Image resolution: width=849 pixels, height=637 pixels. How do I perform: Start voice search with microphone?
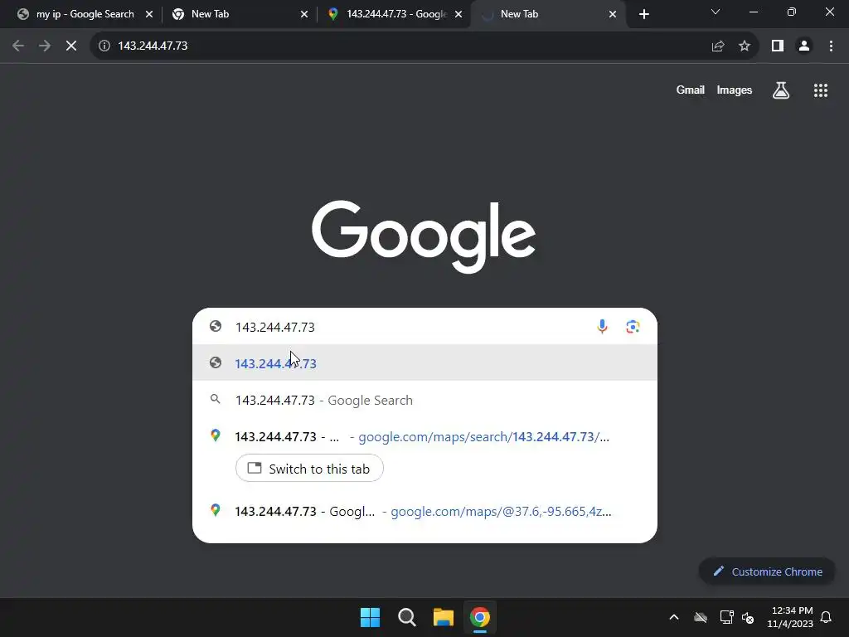click(x=602, y=327)
